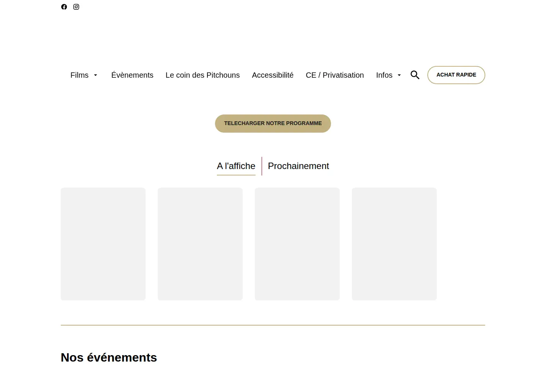Open CE / Privatisation page
This screenshot has height=379, width=546.
click(335, 75)
